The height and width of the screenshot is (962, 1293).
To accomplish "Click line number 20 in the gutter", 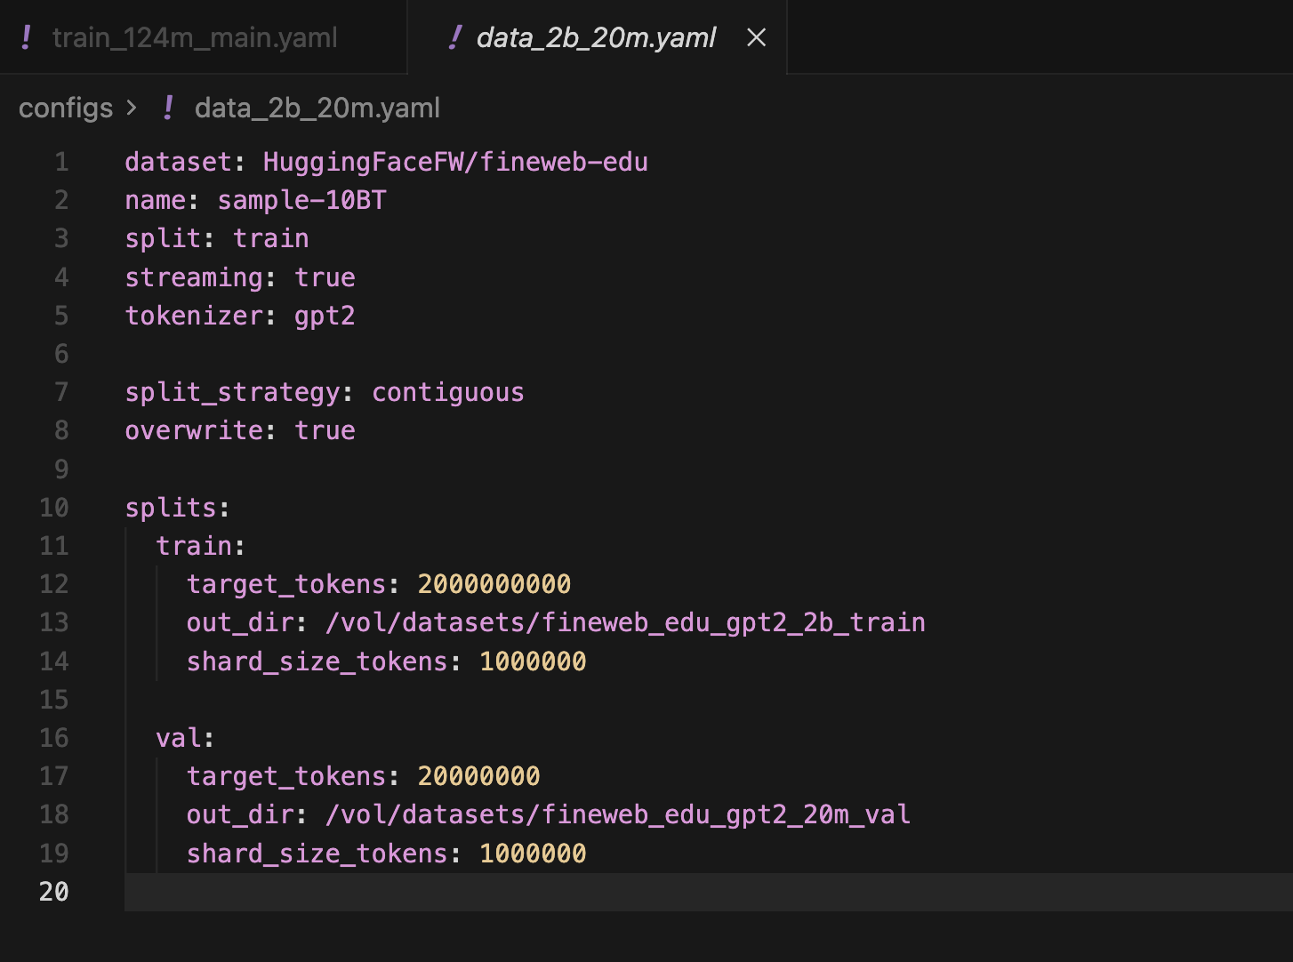I will click(54, 892).
